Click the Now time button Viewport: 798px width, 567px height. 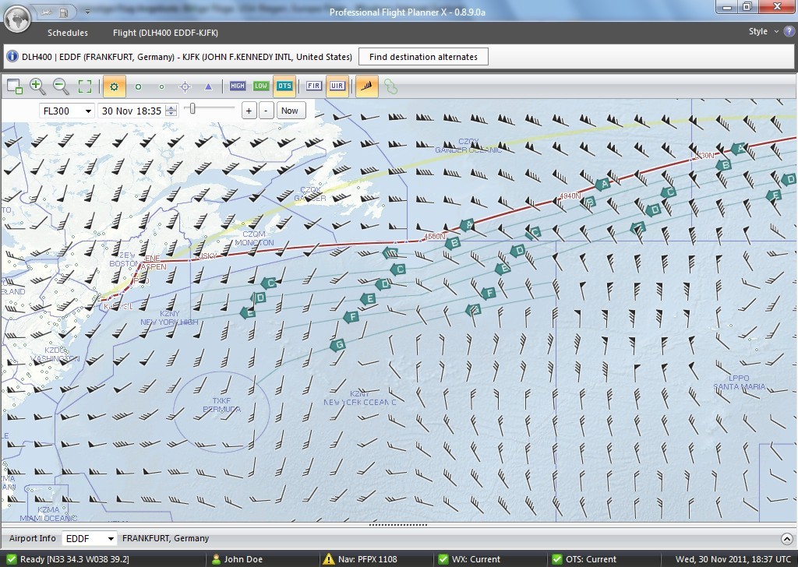point(290,111)
